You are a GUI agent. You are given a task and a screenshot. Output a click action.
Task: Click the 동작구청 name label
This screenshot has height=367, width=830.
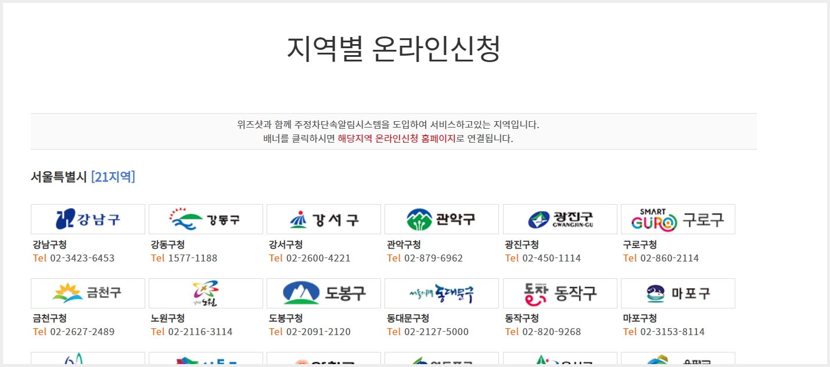[522, 318]
